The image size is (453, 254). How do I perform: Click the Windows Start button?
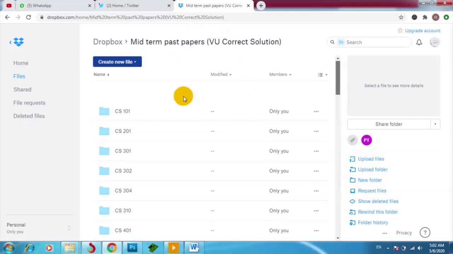tap(8, 248)
